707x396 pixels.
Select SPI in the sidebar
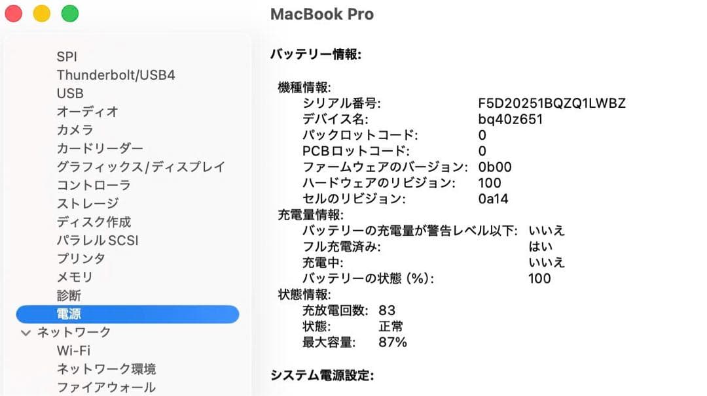[68, 56]
